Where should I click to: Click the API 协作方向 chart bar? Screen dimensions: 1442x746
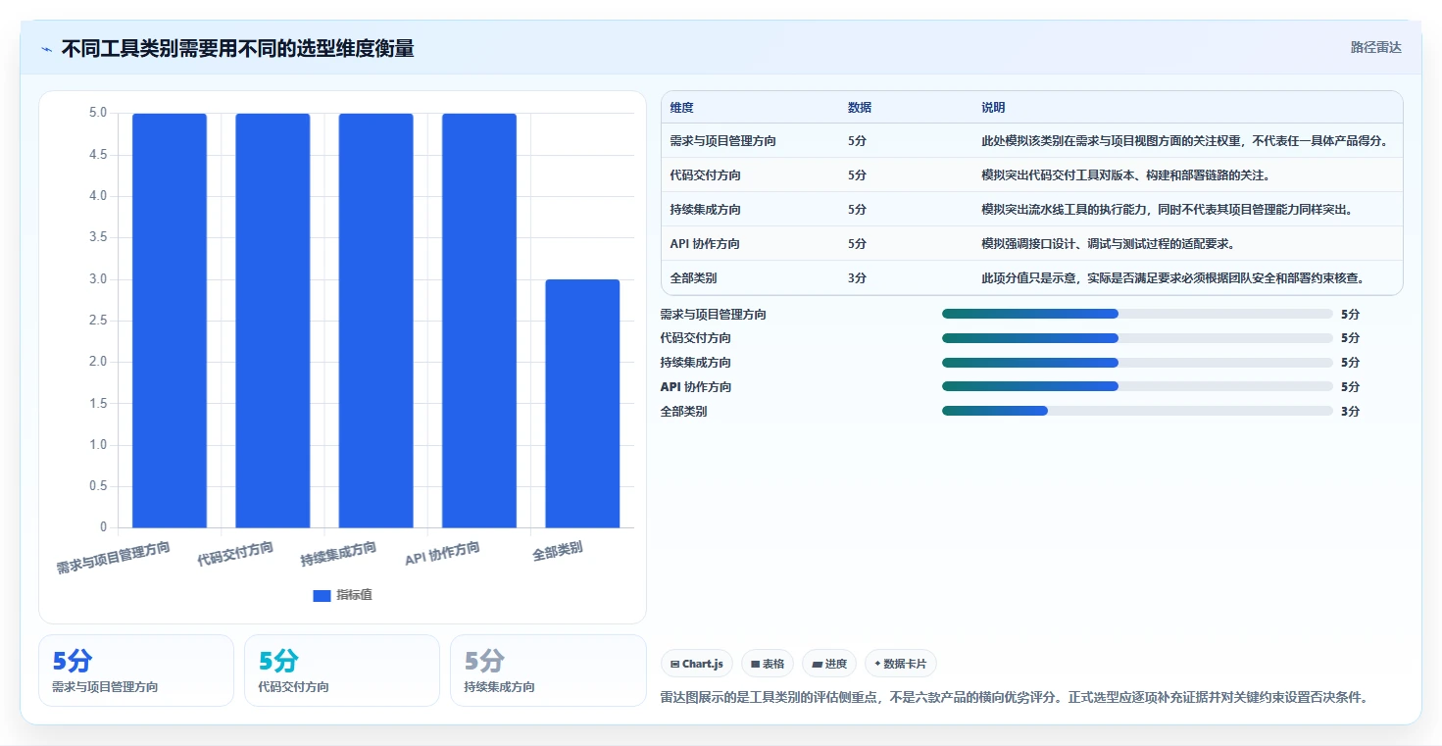479,321
